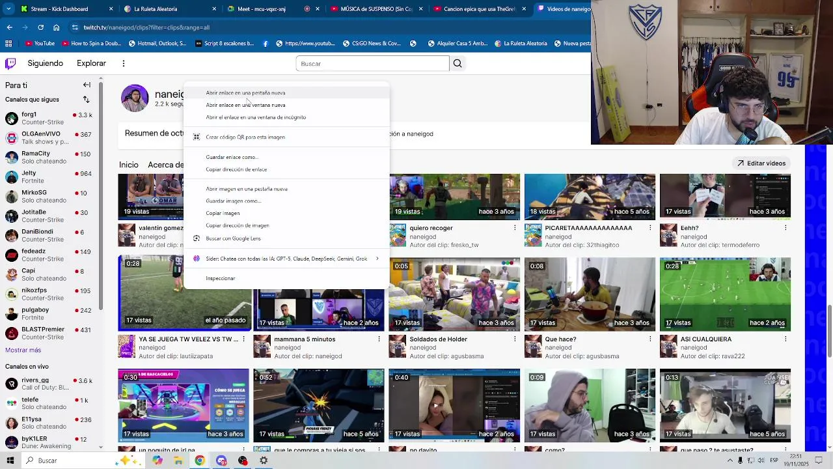Open Settings gear in the taskbar
The image size is (833, 469).
264,461
